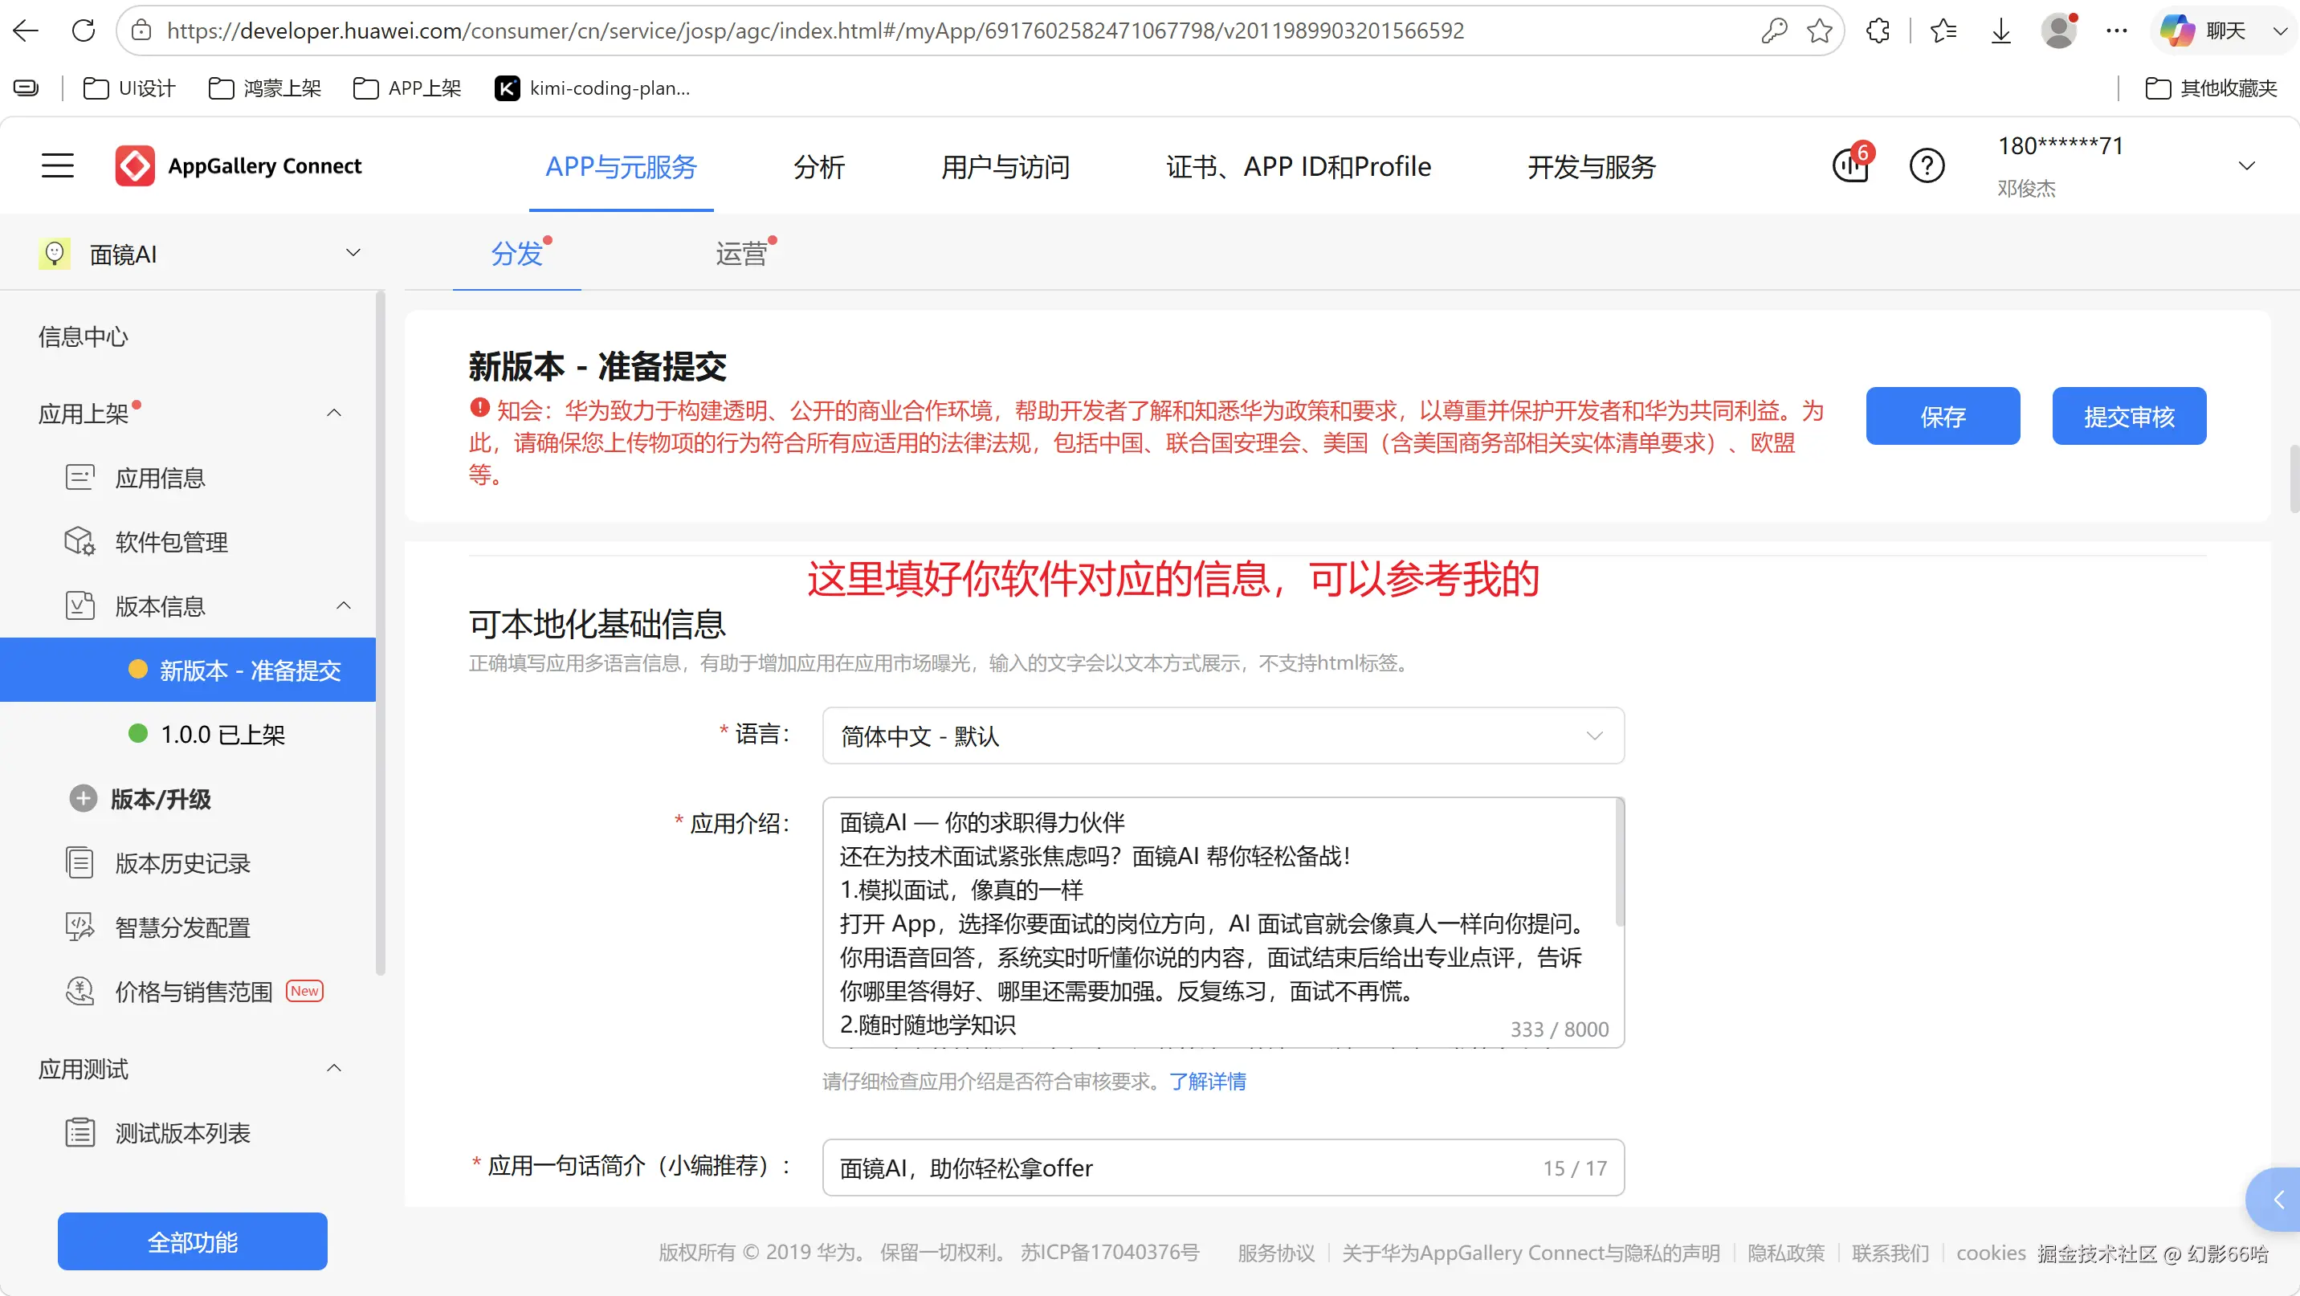Expand the Copilot 聊天 dropdown chevron
The height and width of the screenshot is (1296, 2300).
click(x=2279, y=31)
